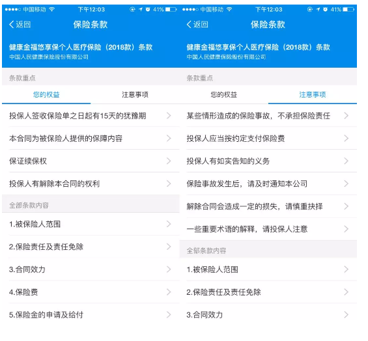Tap the back arrow on left screen

pos(12,24)
